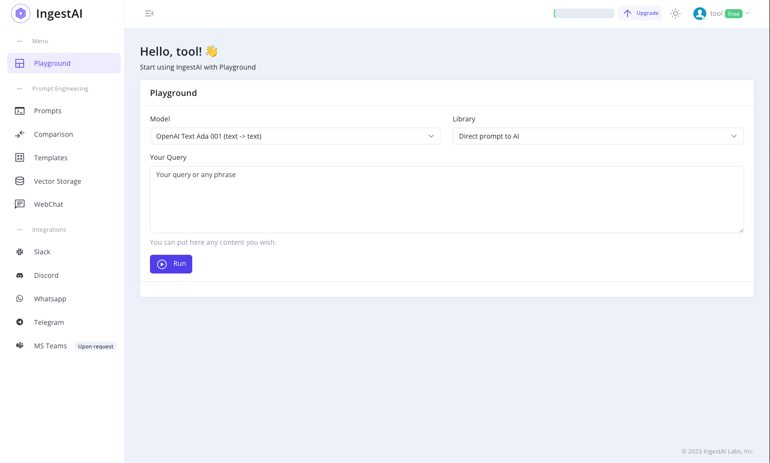The image size is (770, 463).
Task: Click the Menu section dots icon
Action: [x=20, y=41]
